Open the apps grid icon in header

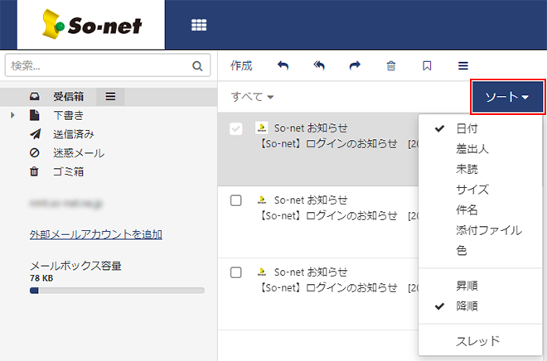199,25
